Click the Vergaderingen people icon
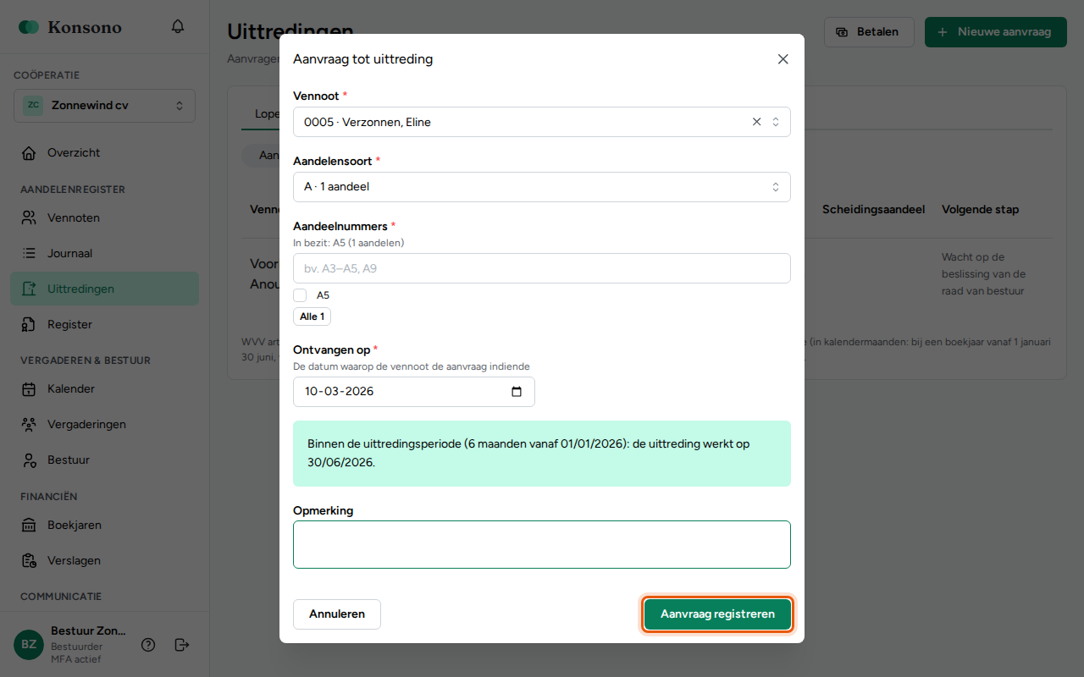The height and width of the screenshot is (677, 1084). (x=29, y=424)
